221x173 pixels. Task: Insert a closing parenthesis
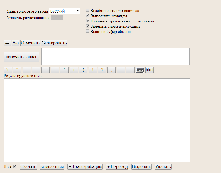click(x=83, y=70)
